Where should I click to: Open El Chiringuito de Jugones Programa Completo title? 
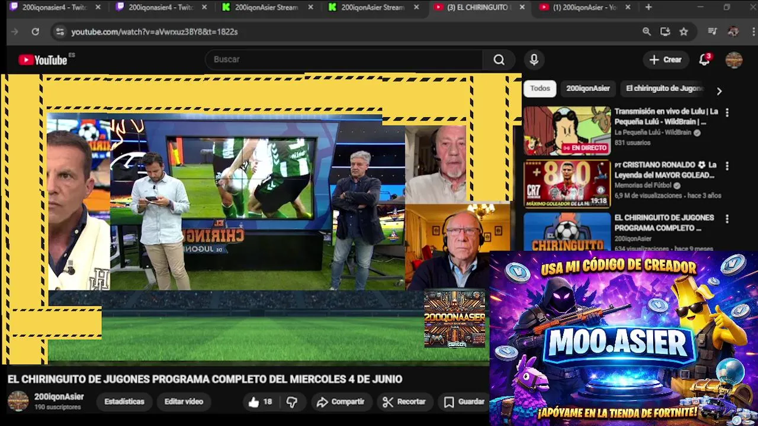(664, 222)
